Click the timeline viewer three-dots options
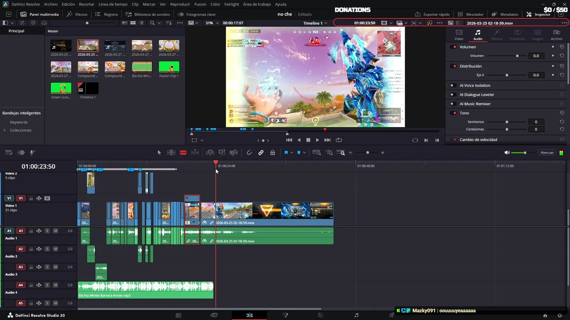The height and width of the screenshot is (320, 570). tap(440, 23)
